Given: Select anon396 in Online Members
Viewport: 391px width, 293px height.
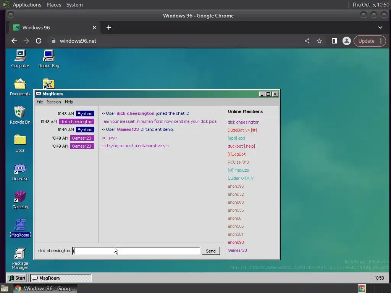Looking at the screenshot, I should (236, 186).
